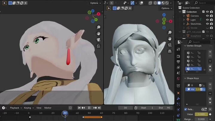The width and height of the screenshot is (215, 121).
Task: Open the Physics properties tab
Action: (178, 110)
